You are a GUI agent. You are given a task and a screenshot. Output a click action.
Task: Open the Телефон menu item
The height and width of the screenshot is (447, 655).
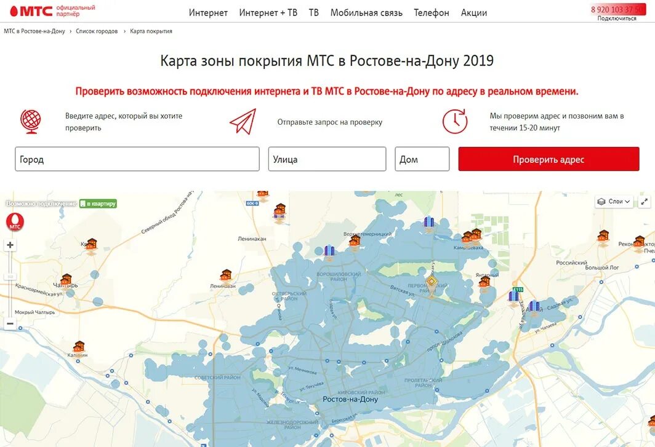click(432, 13)
